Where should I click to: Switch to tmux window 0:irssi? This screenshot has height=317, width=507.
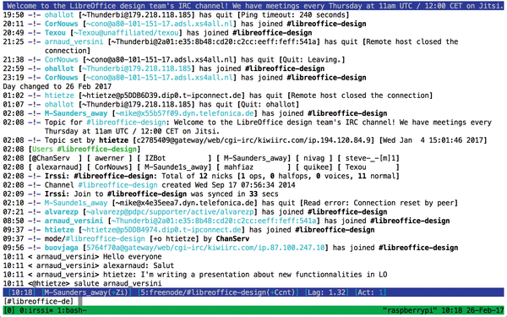pos(36,311)
